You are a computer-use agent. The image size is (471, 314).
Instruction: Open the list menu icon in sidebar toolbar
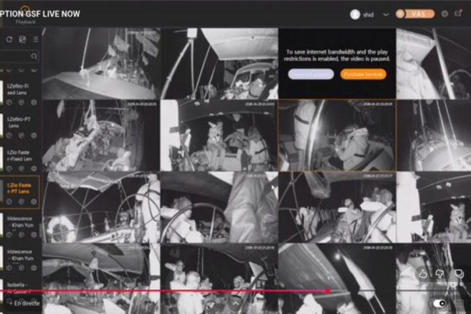pos(35,39)
